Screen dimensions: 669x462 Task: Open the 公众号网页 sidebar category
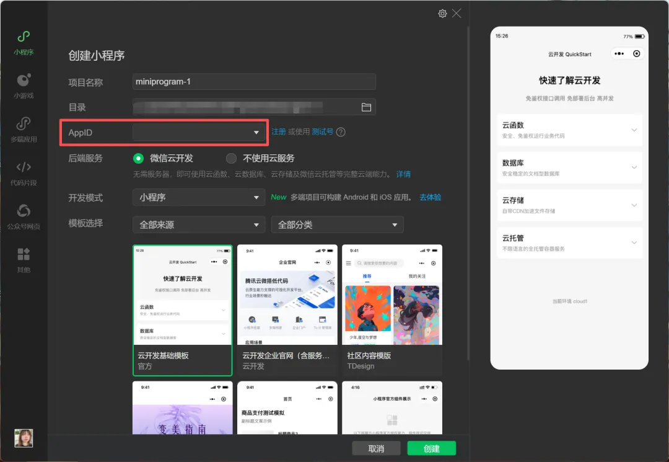click(24, 217)
